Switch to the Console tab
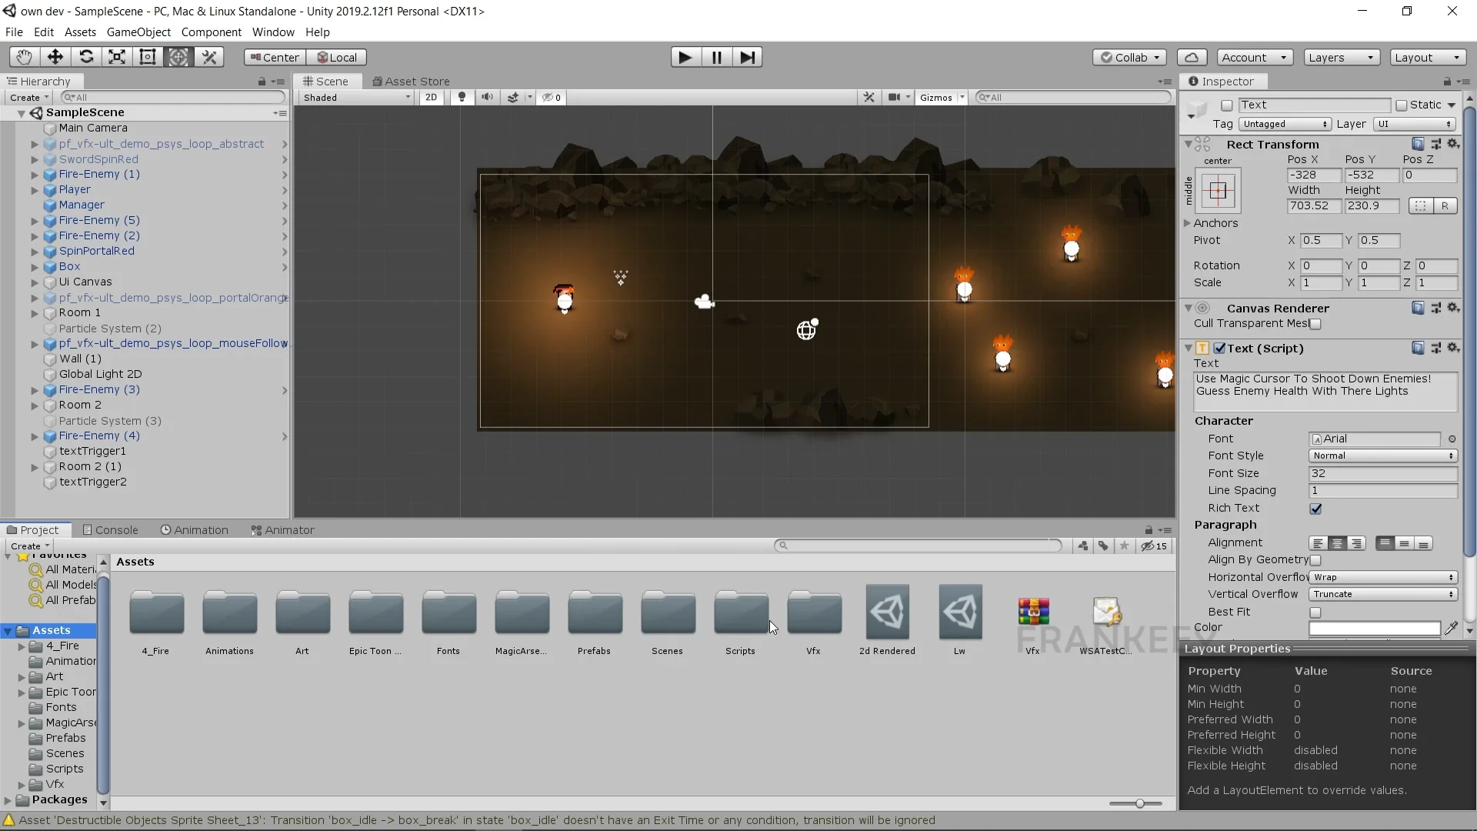The image size is (1477, 831). point(110,530)
